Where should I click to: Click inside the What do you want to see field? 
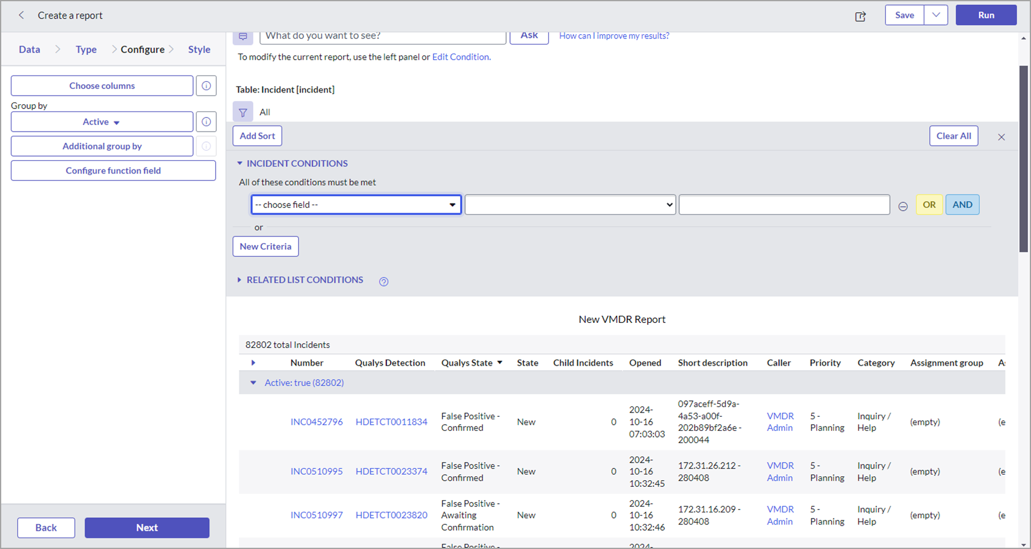click(382, 36)
